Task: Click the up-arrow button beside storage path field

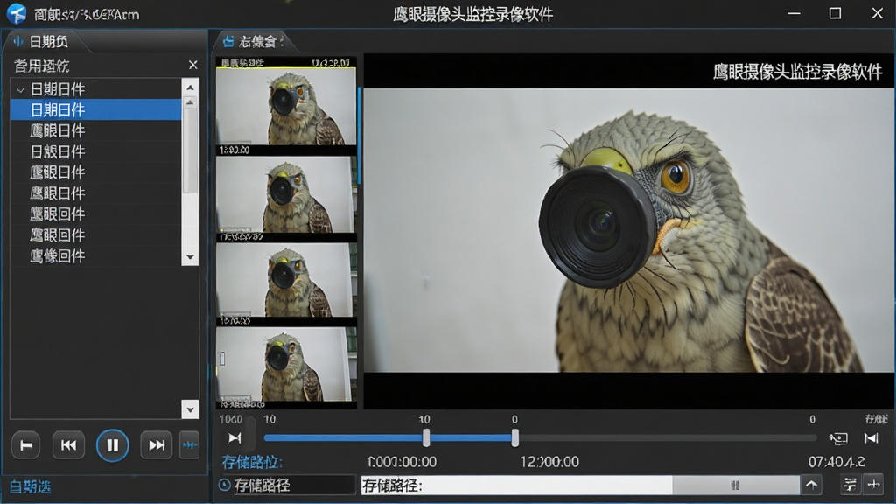Action: pyautogui.click(x=811, y=485)
